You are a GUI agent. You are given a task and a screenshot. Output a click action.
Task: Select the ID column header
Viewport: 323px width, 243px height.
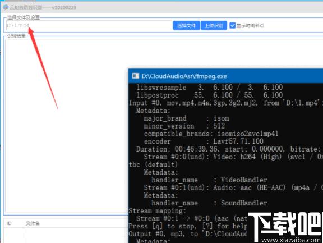point(9,223)
